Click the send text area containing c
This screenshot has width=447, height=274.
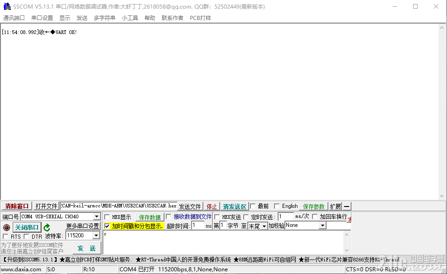pos(224,243)
